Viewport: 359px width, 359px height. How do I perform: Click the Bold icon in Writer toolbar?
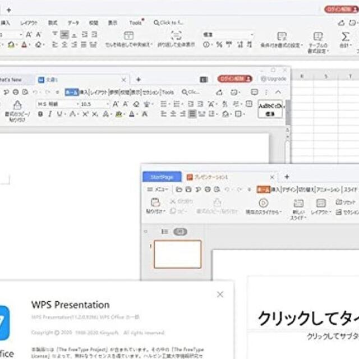click(x=40, y=114)
